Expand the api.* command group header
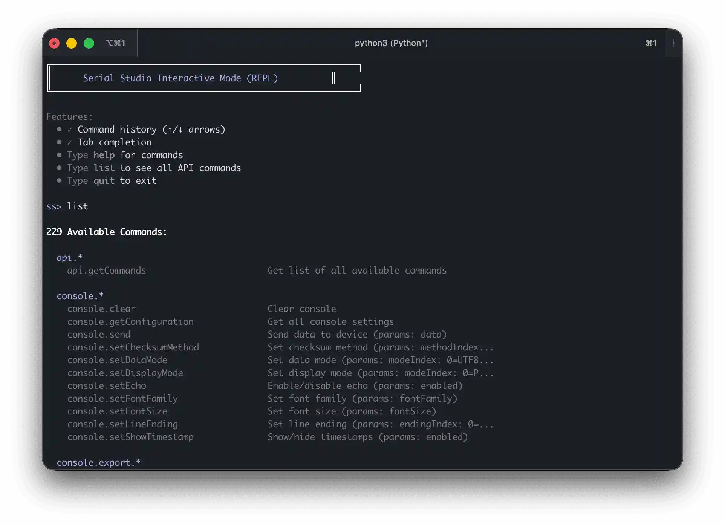The width and height of the screenshot is (725, 526). click(69, 257)
